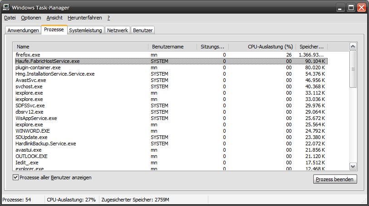369x206 pixels.
Task: Select the avastui.exe process
Action: [x=170, y=150]
